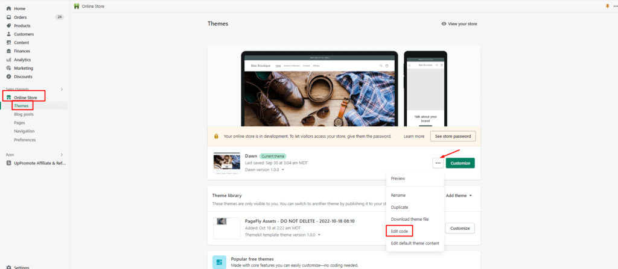Click the Products tag icon
Viewport: 618px width, 269px height.
click(x=8, y=25)
